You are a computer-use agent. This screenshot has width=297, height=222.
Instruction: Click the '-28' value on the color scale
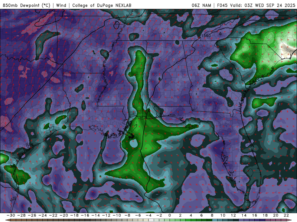[22, 215]
